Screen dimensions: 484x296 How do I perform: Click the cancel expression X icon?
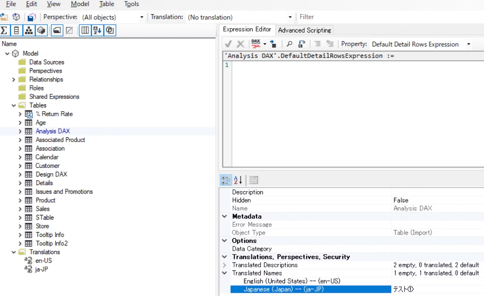tap(240, 44)
